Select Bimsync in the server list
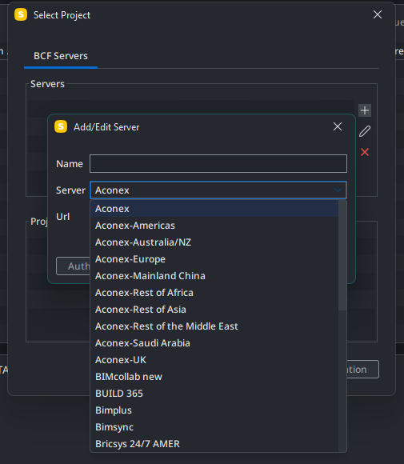 click(x=214, y=427)
